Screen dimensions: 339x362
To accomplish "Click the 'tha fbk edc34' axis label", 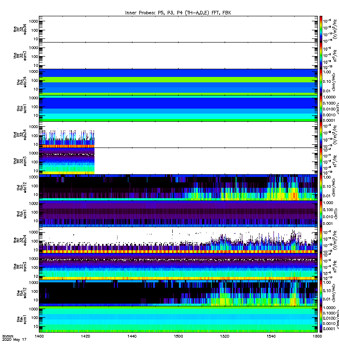I will coord(21,82).
